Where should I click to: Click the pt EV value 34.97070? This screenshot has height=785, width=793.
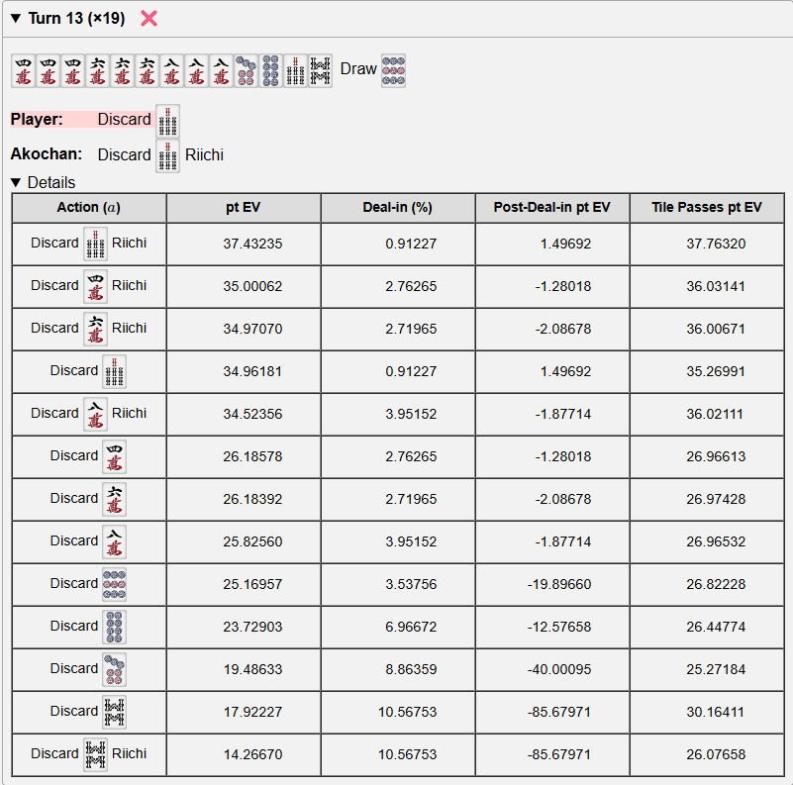(252, 329)
